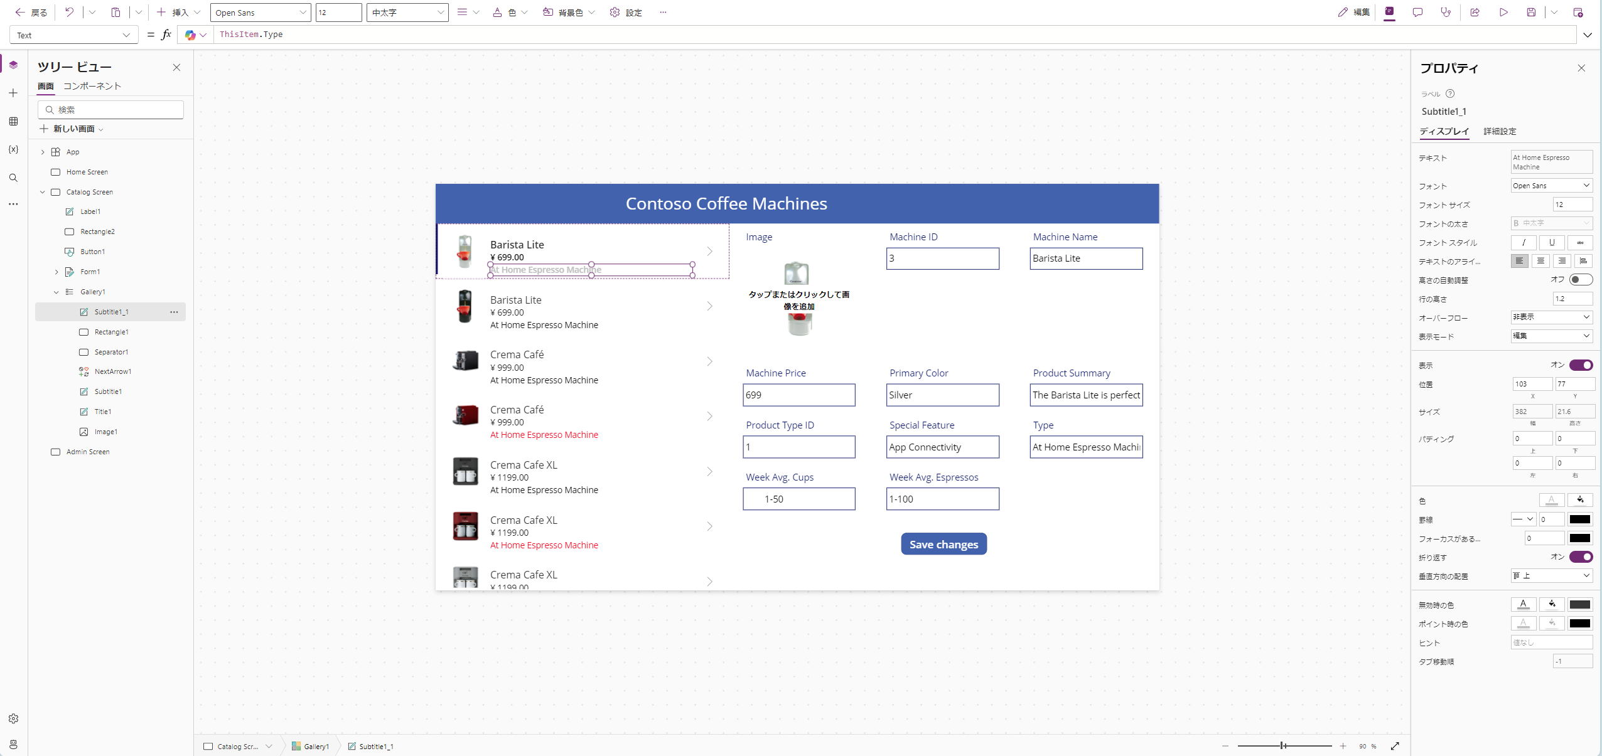Click the Save floppy disk icon
This screenshot has height=756, width=1602.
click(1531, 12)
